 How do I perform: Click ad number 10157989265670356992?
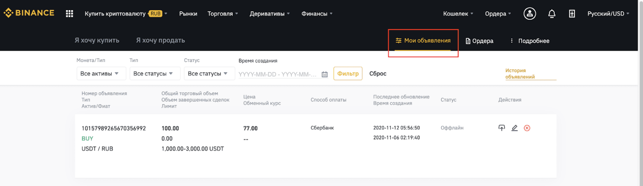[x=113, y=128]
